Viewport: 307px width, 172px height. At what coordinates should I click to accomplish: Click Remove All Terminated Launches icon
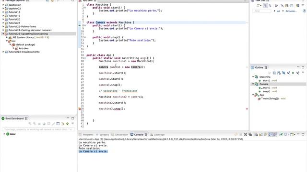[x=250, y=135]
